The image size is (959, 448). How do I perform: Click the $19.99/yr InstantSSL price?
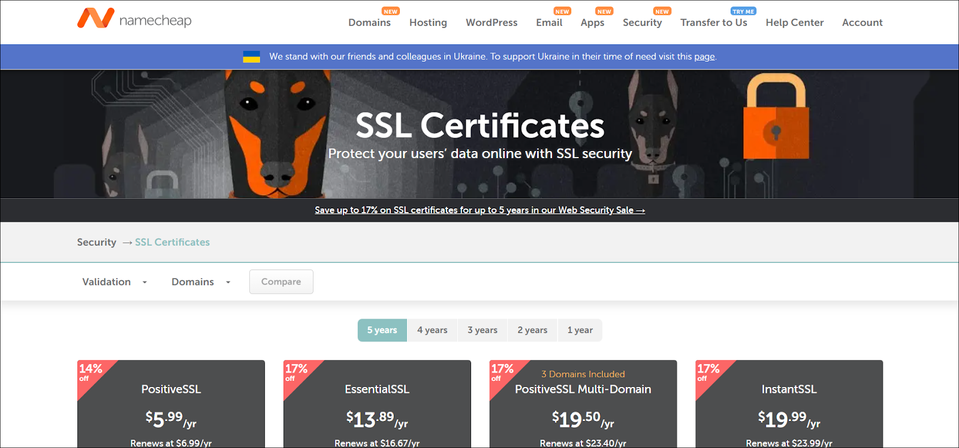(789, 419)
